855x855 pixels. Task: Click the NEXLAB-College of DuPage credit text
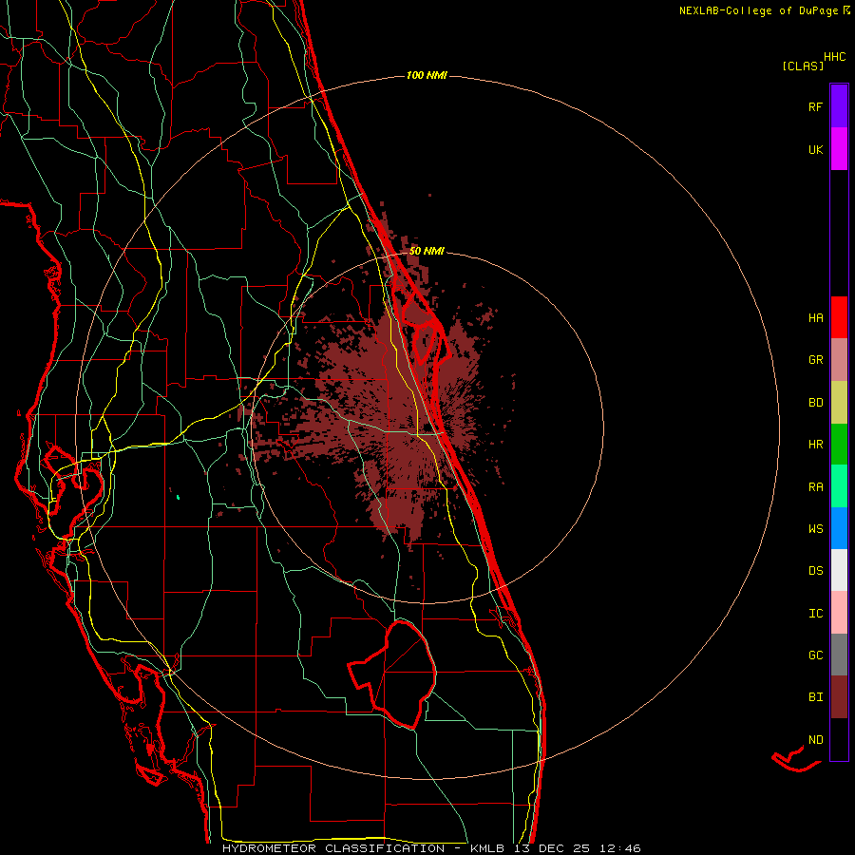click(758, 10)
